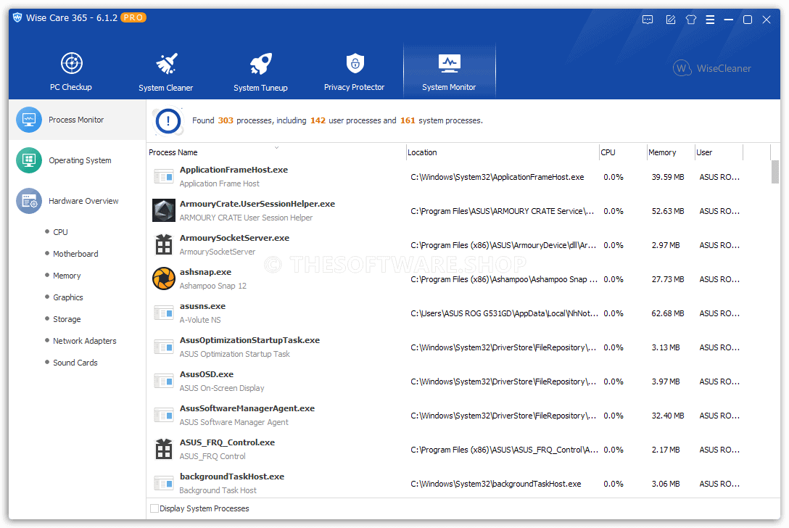
Task: Sort by CPU column header
Action: tap(608, 152)
